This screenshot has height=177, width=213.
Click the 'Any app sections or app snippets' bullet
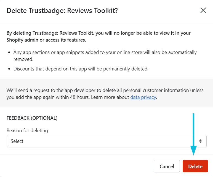pyautogui.click(x=105, y=56)
